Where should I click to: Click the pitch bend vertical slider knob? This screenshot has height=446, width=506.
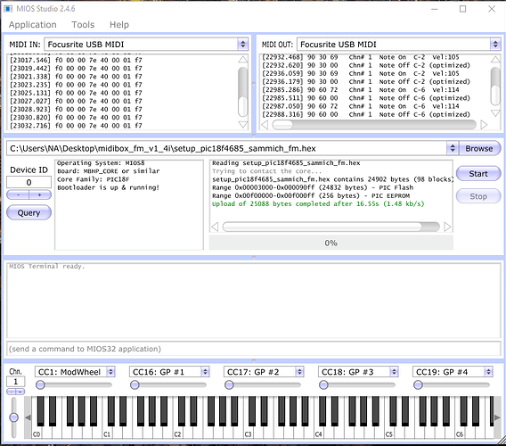(x=14, y=417)
